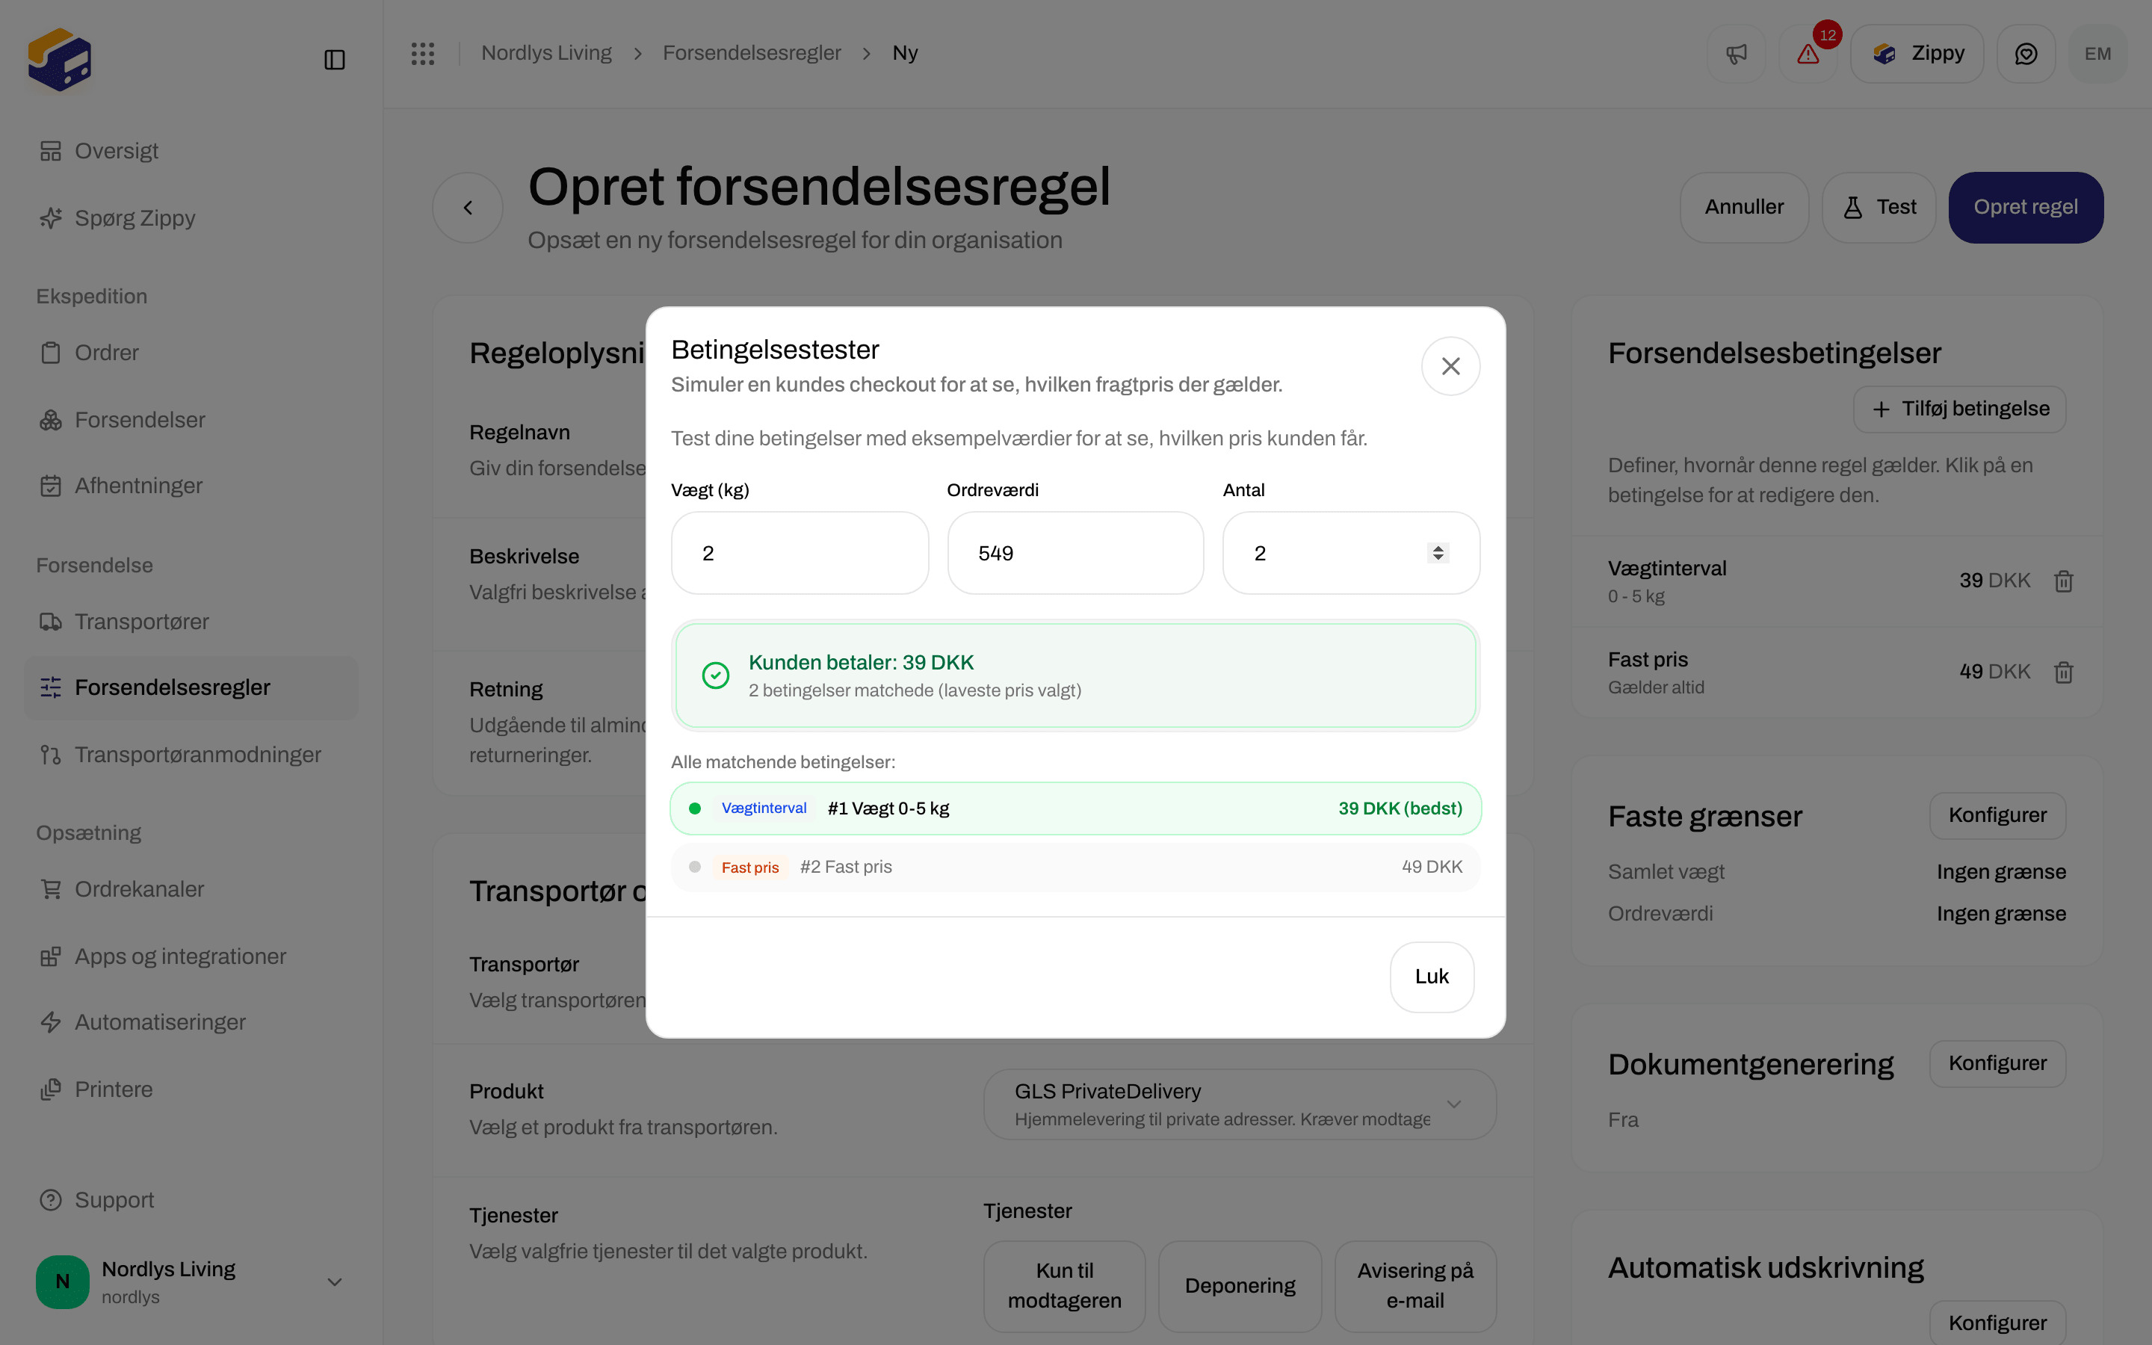Open Support in sidebar
The image size is (2152, 1345).
[x=191, y=1200]
